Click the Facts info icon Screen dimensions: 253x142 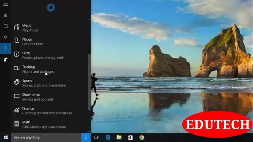(17, 54)
